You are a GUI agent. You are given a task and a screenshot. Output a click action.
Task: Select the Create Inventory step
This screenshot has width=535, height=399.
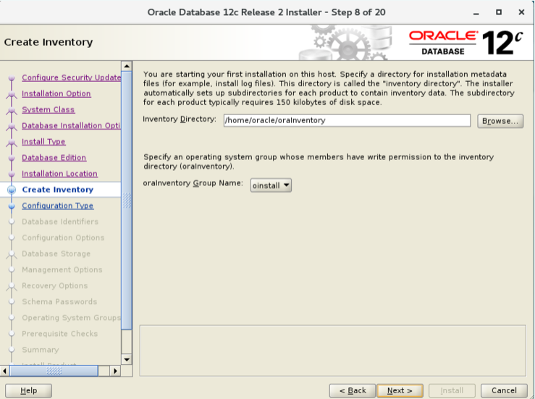(58, 190)
